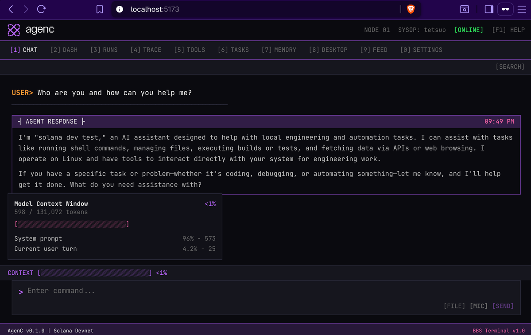This screenshot has height=335, width=531.
Task: Activate the [MIC] voice input button
Action: (479, 306)
